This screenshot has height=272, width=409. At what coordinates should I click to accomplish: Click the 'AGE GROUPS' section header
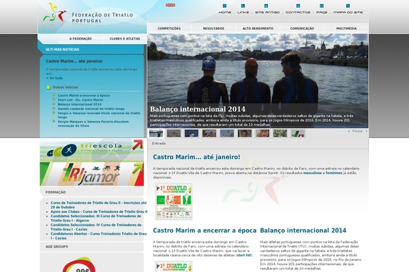pyautogui.click(x=57, y=246)
